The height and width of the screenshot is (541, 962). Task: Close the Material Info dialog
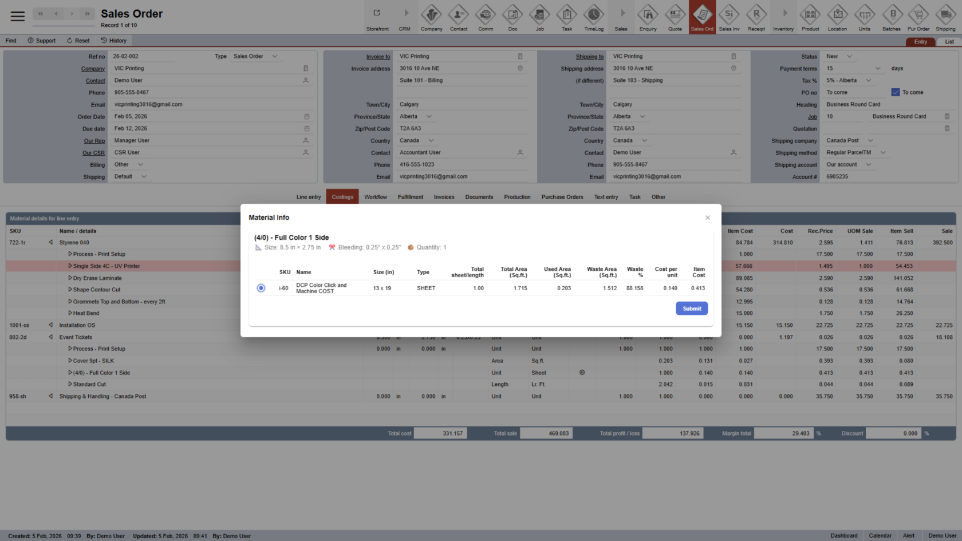tap(708, 218)
